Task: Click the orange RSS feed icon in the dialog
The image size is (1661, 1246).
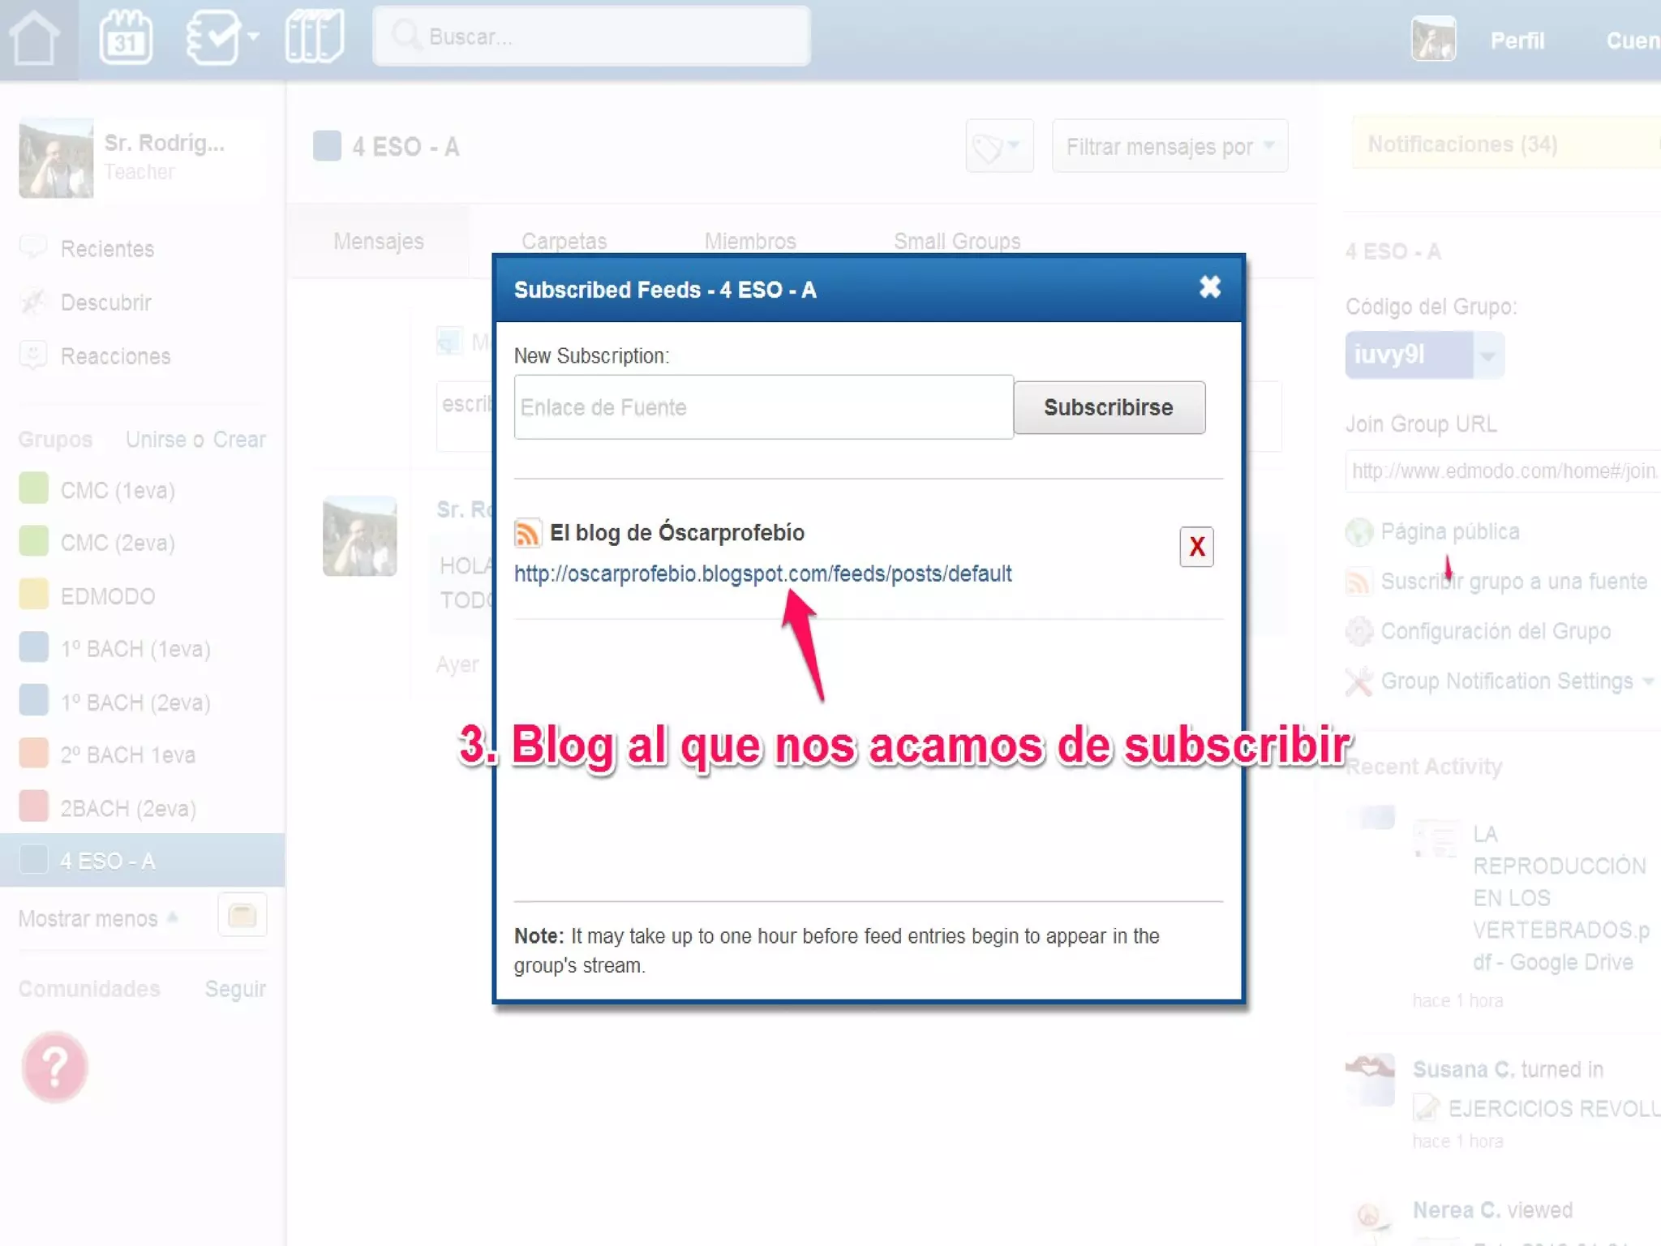Action: pos(527,533)
